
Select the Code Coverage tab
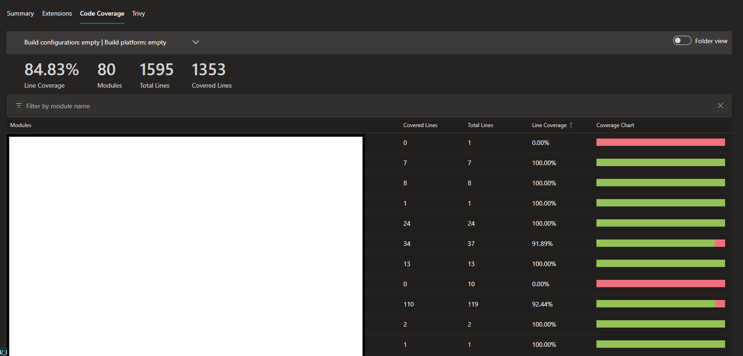(x=102, y=13)
